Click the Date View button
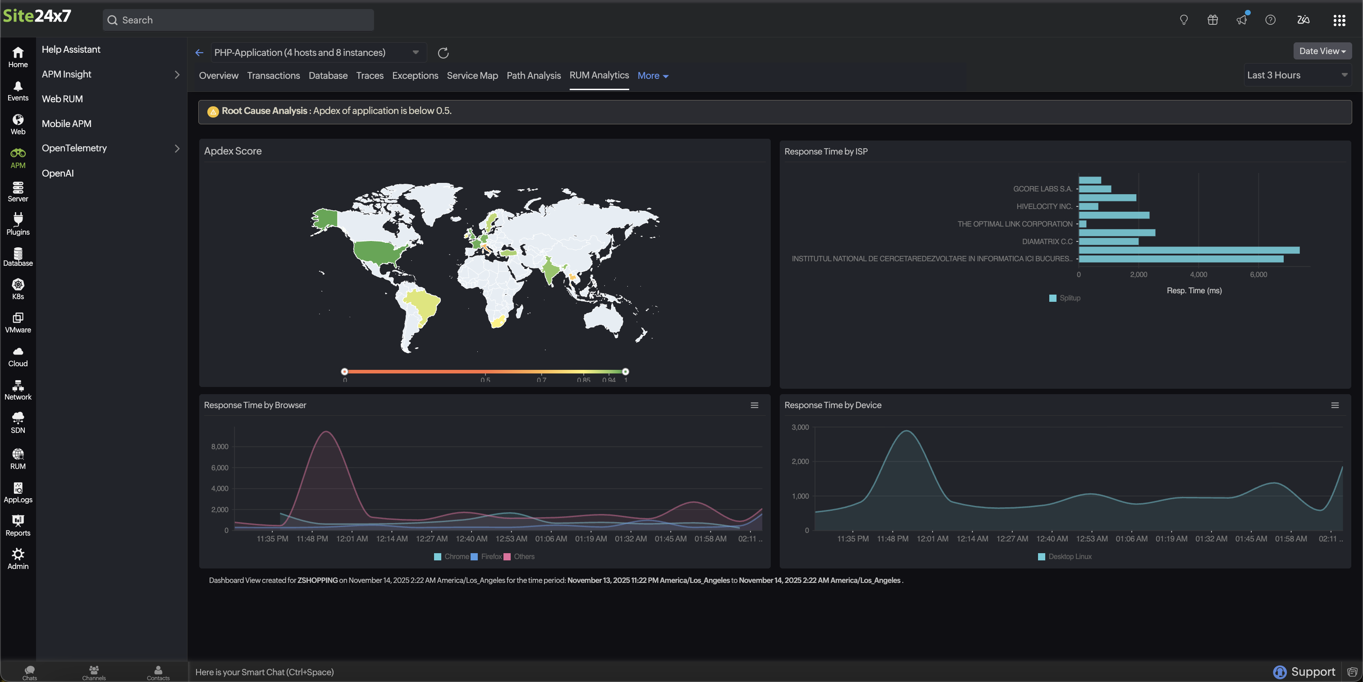Viewport: 1363px width, 682px height. click(1322, 51)
